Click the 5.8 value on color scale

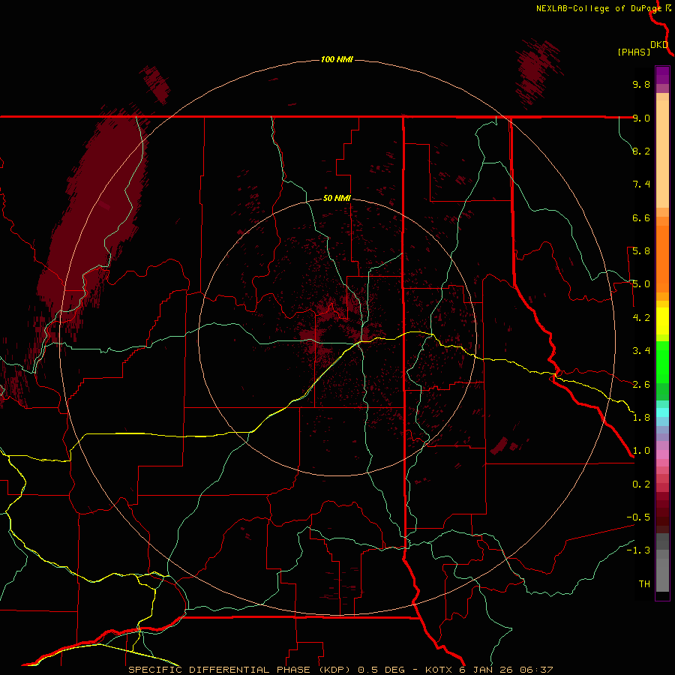pyautogui.click(x=641, y=251)
